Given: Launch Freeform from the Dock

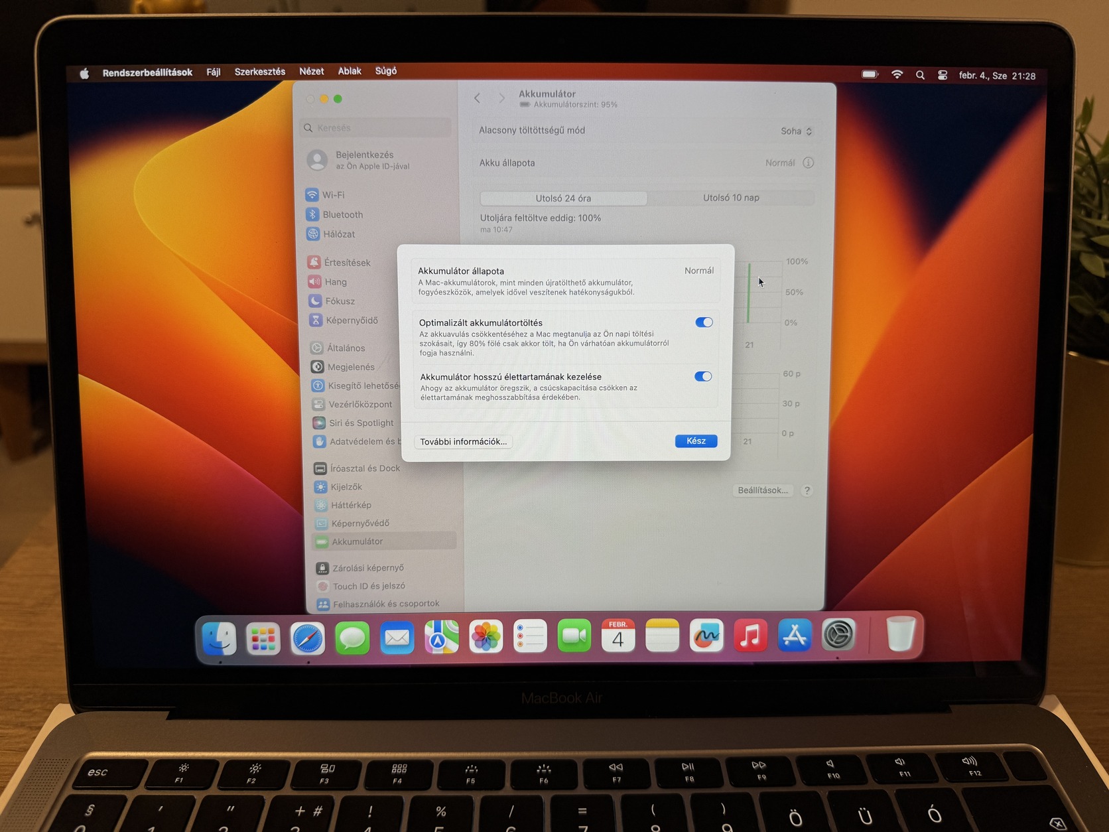Looking at the screenshot, I should (x=706, y=636).
